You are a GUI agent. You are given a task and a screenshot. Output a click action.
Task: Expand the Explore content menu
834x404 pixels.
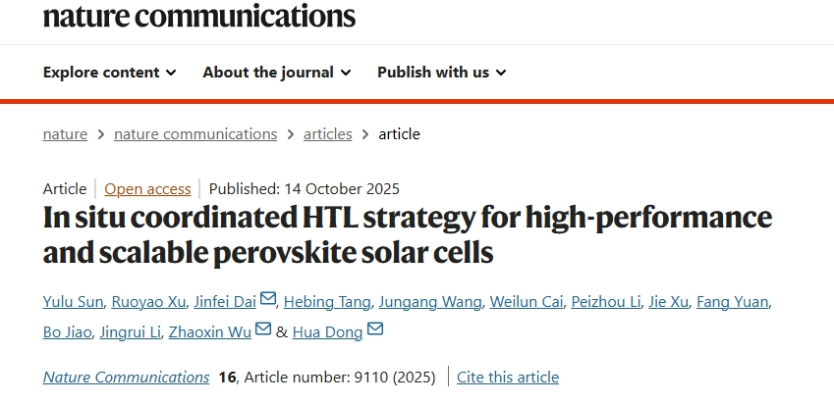(109, 73)
